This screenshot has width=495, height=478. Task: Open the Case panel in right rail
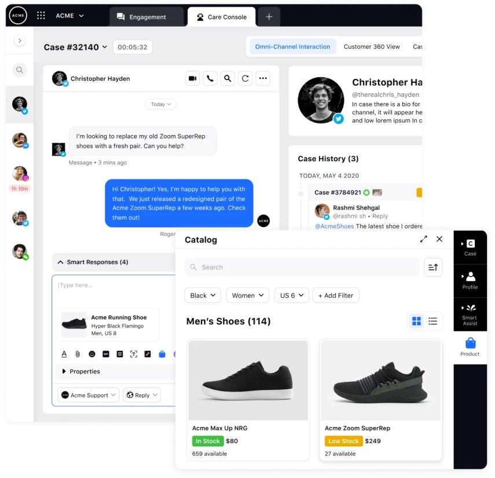[470, 247]
